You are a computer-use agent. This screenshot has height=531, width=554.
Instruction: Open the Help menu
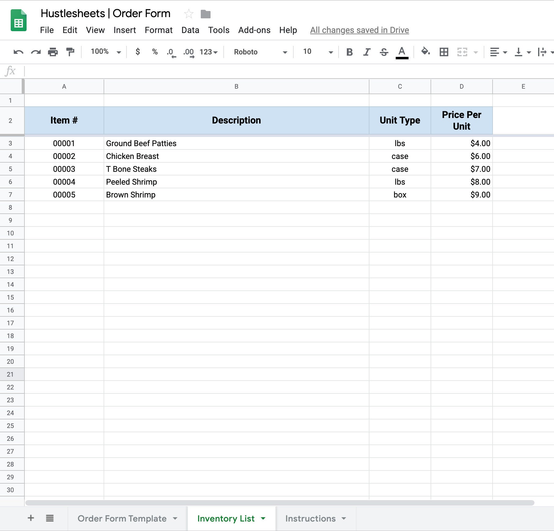click(x=288, y=30)
